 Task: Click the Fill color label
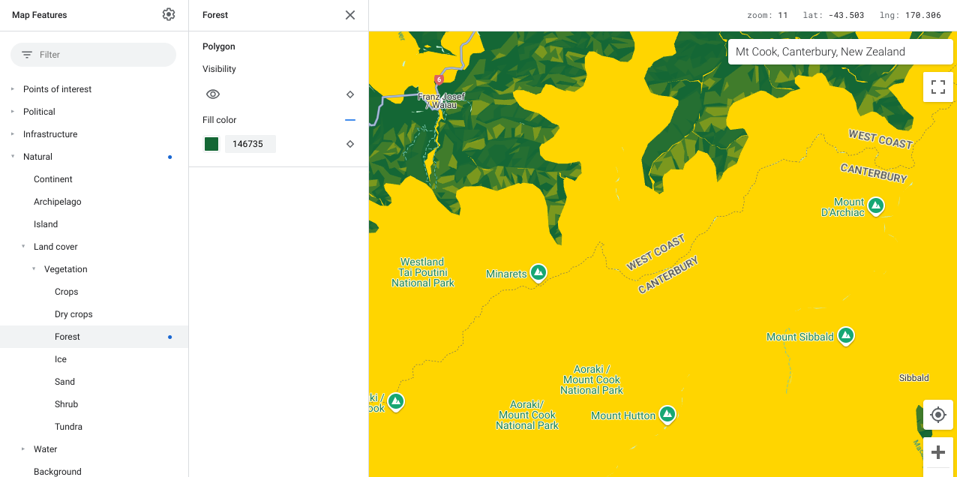click(220, 120)
